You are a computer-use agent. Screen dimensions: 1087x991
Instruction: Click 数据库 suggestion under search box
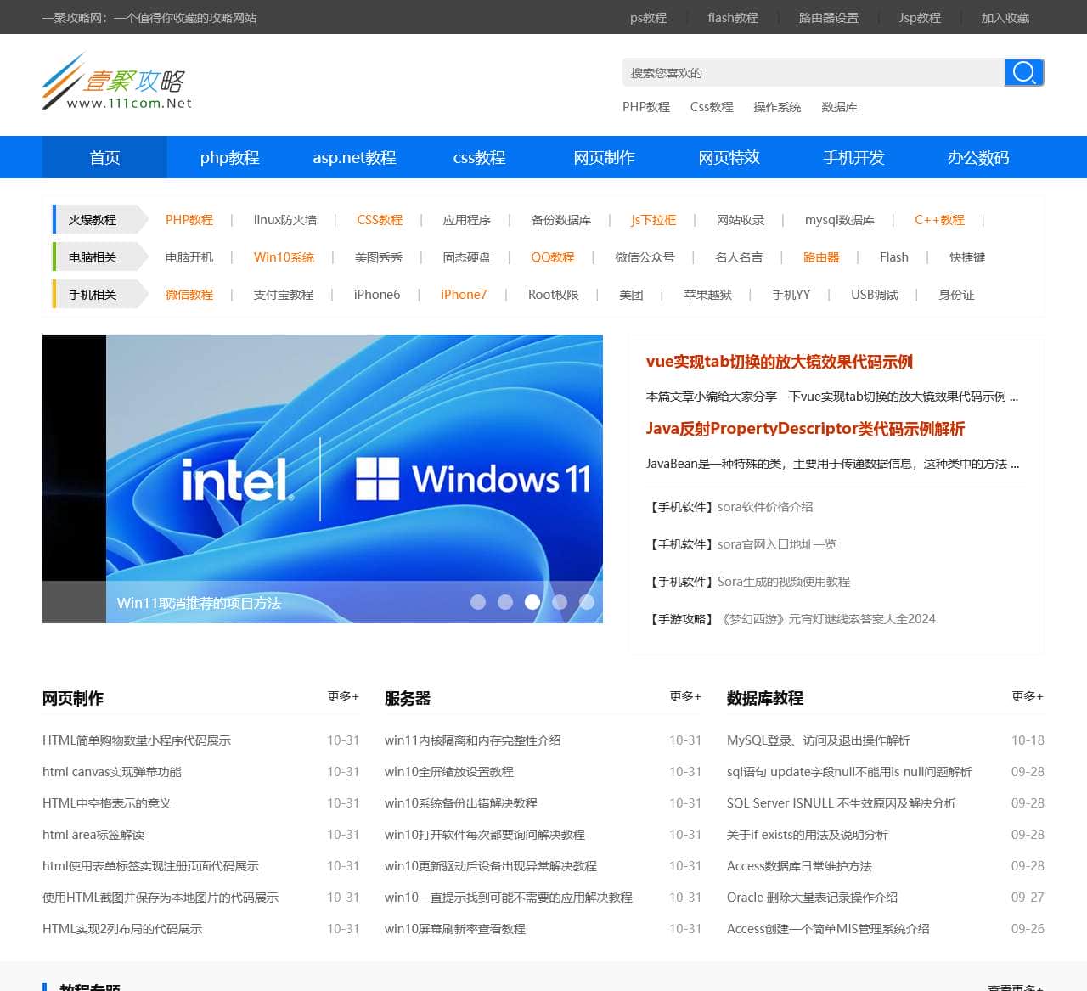coord(839,107)
